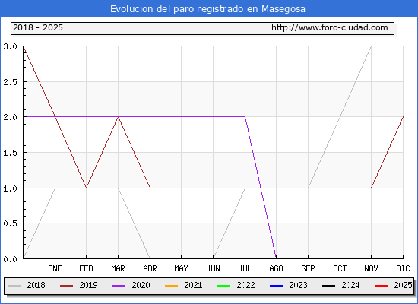Click the 1.5 y-axis value
Screen dimensions: 418x304
(x=10, y=153)
